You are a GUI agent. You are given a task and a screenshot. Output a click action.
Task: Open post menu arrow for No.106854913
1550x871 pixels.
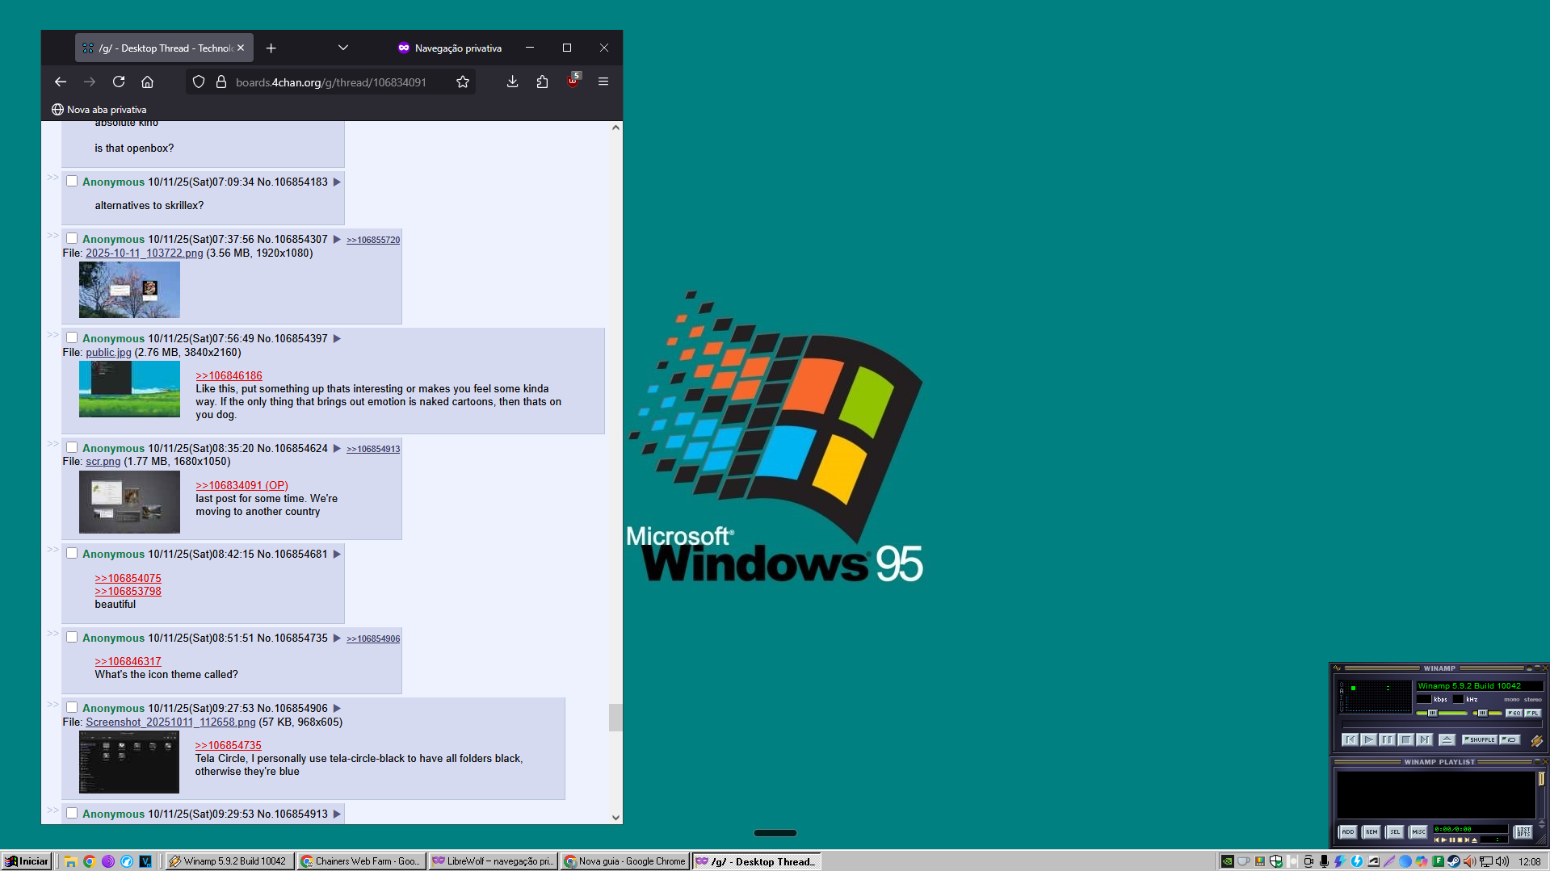pos(337,814)
